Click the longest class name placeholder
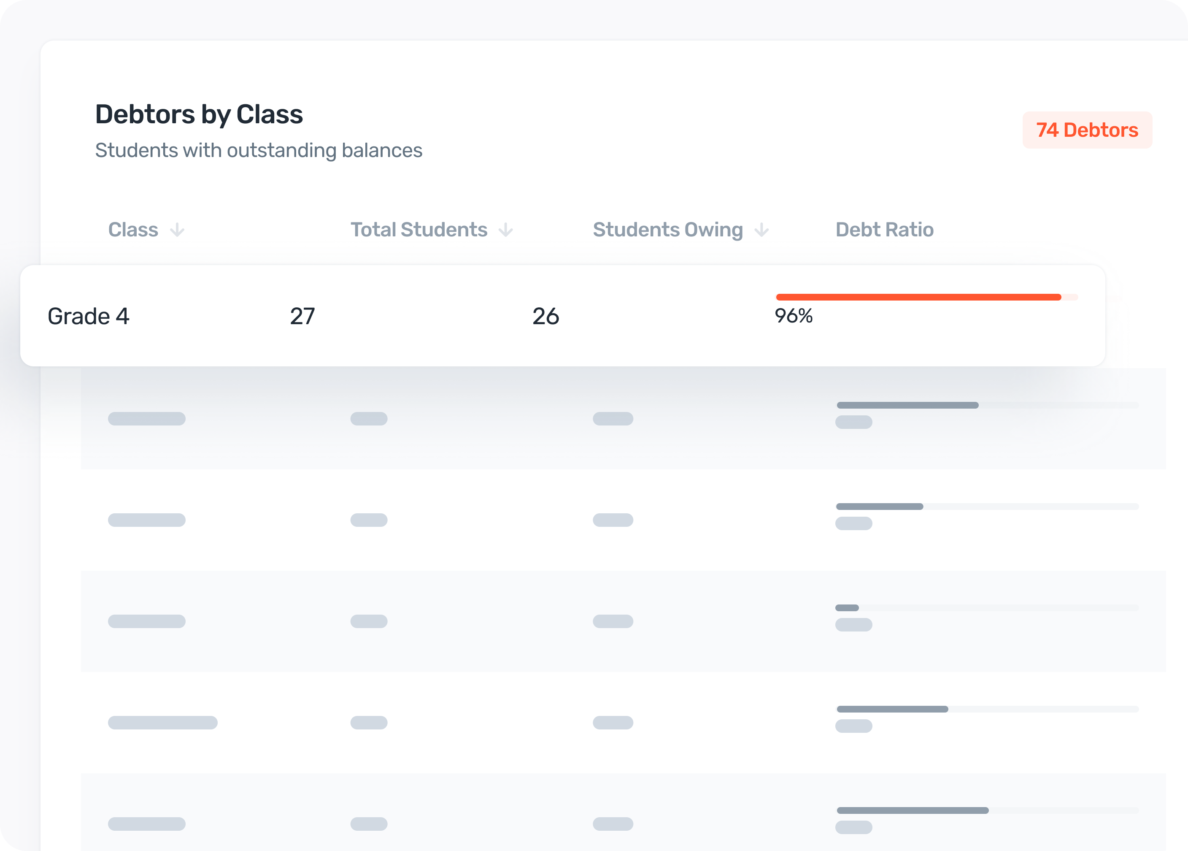 tap(163, 723)
